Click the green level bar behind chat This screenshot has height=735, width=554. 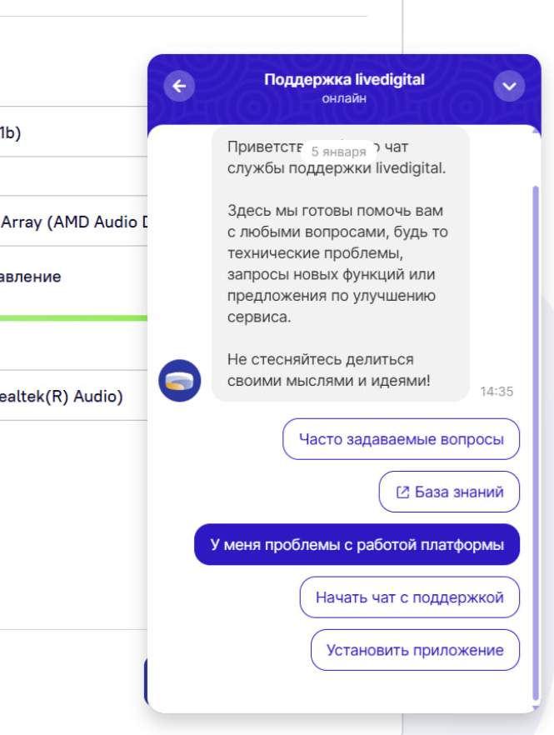click(x=73, y=318)
